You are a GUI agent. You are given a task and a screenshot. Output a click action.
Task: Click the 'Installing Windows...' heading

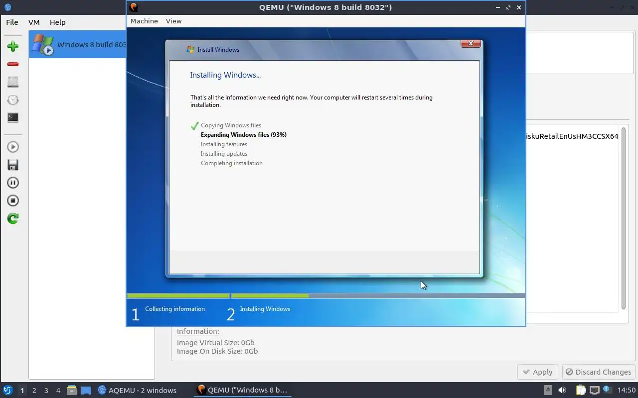pyautogui.click(x=225, y=75)
